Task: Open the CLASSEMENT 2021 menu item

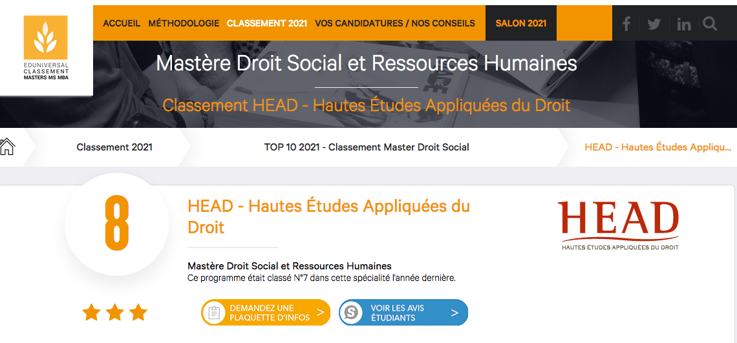Action: pos(267,23)
